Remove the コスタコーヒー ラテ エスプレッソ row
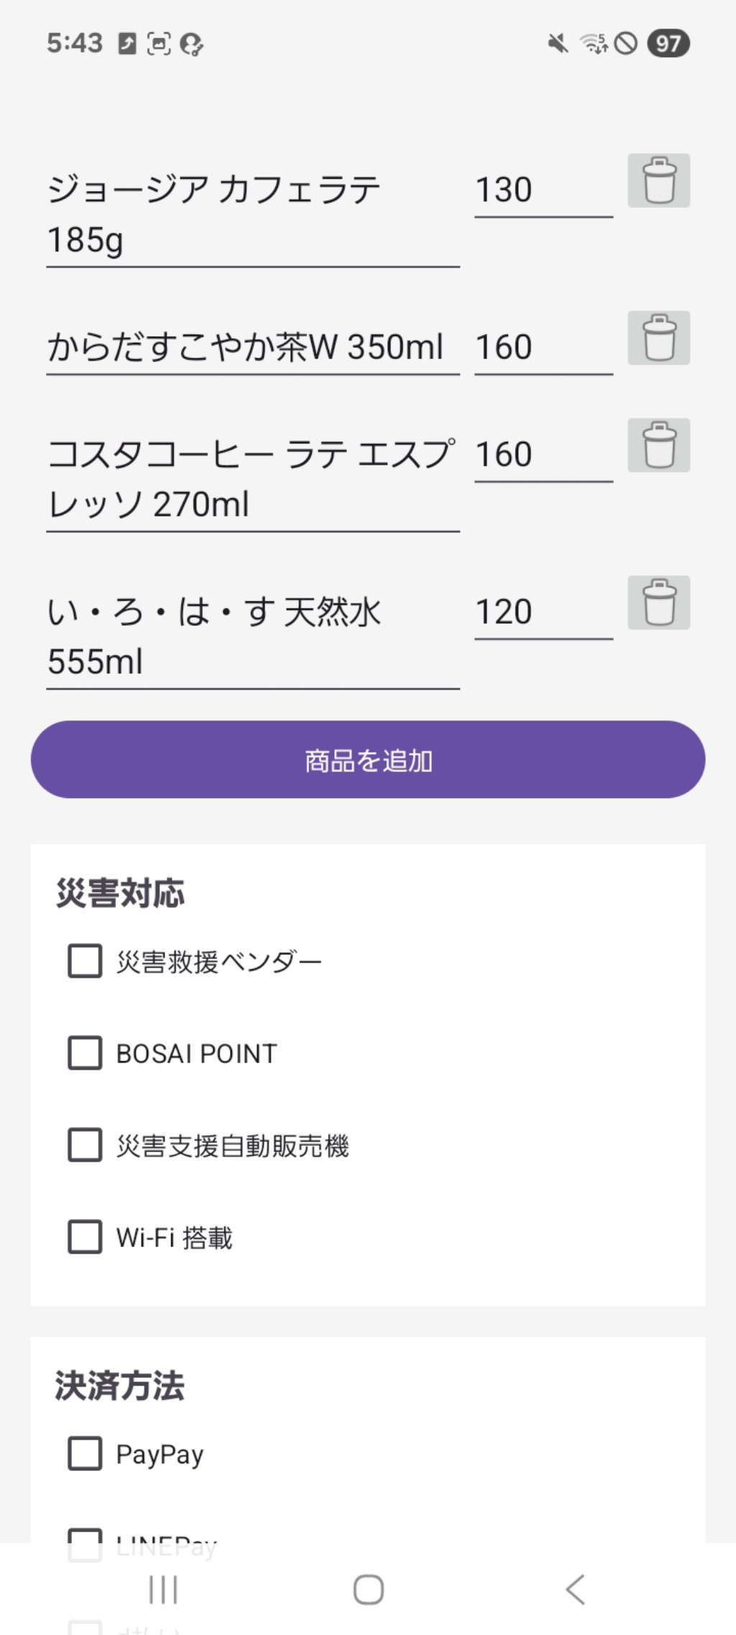Viewport: 736px width, 1635px height. click(x=658, y=445)
